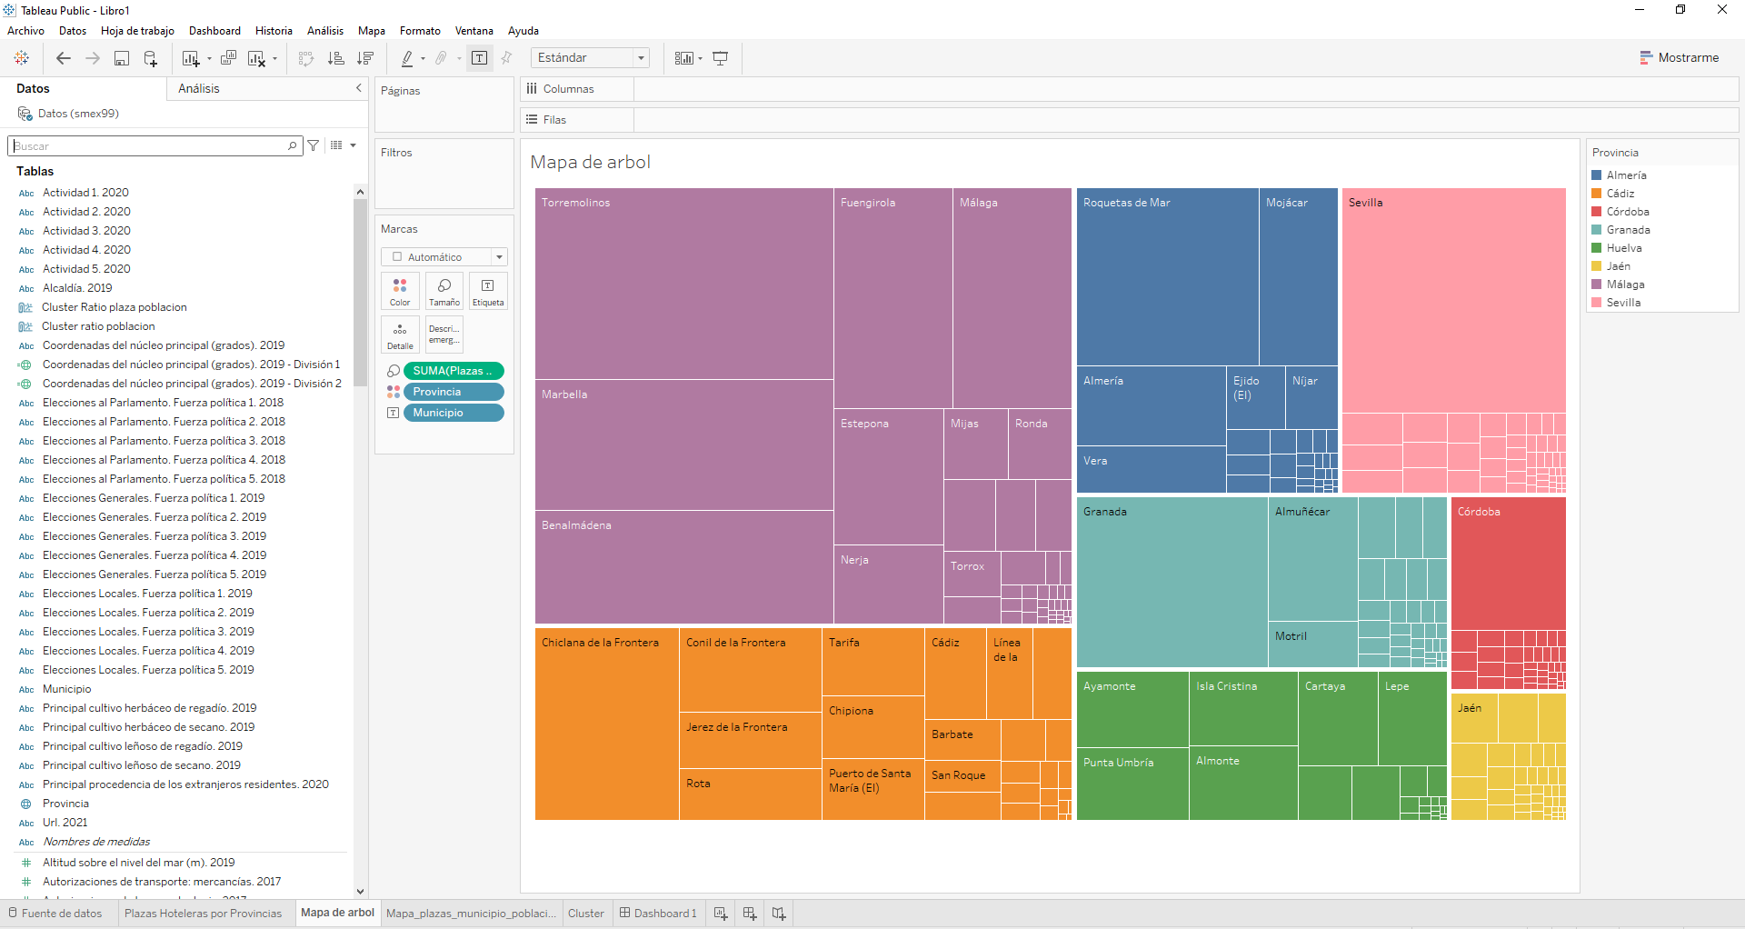Viewport: 1745px width, 929px height.
Task: Click the swap rows and columns icon
Action: (306, 57)
